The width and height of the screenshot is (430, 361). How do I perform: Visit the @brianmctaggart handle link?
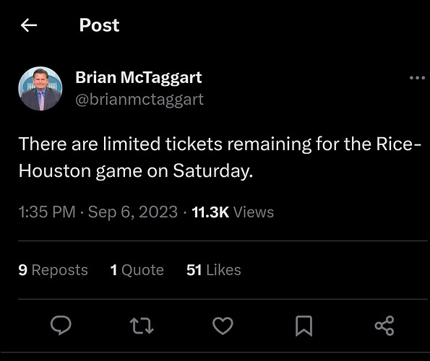pos(139,100)
